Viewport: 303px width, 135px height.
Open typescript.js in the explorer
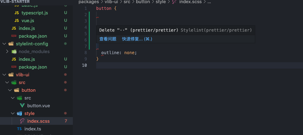point(35,13)
